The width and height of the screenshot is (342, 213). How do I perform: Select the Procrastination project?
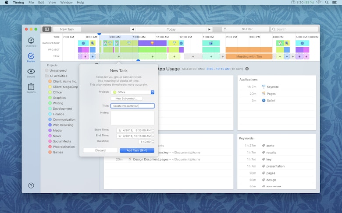point(63,147)
